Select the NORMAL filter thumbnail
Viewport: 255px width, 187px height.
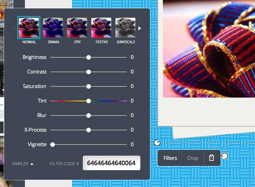pos(29,28)
